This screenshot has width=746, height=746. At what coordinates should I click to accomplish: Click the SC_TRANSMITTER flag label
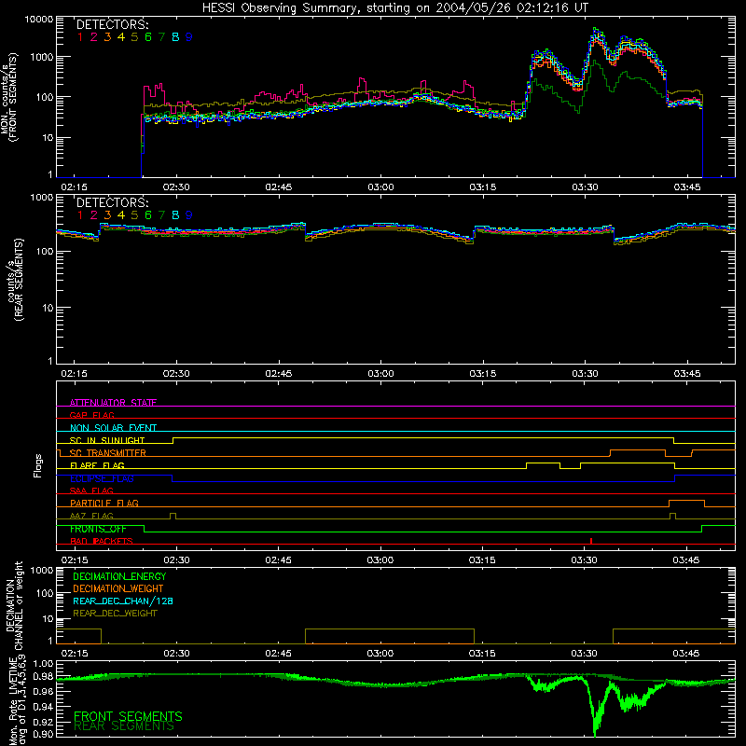[108, 452]
